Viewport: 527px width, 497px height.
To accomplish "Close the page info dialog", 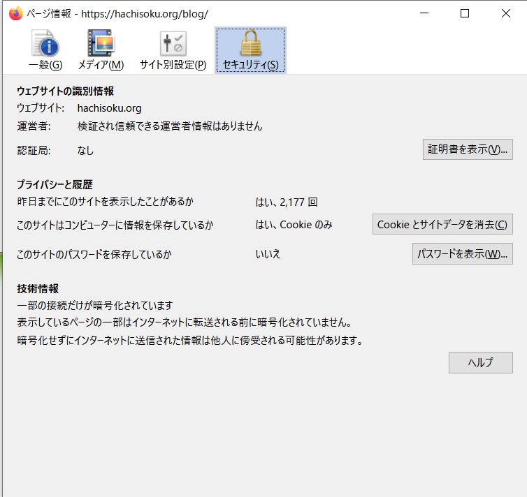I will click(x=505, y=13).
